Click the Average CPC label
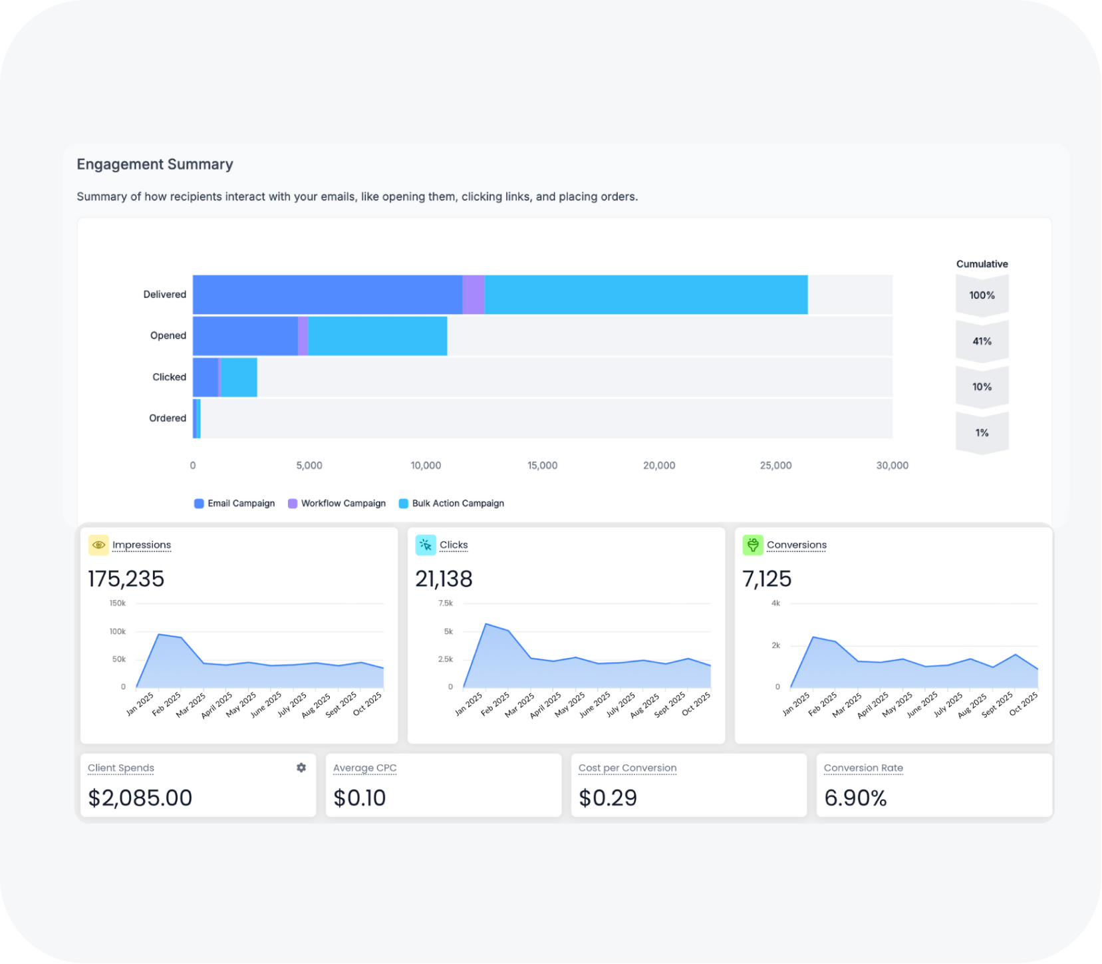 tap(364, 768)
